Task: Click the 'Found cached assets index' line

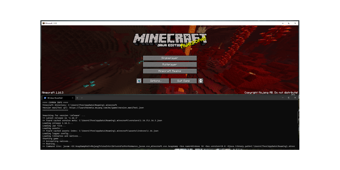Action: point(100,131)
